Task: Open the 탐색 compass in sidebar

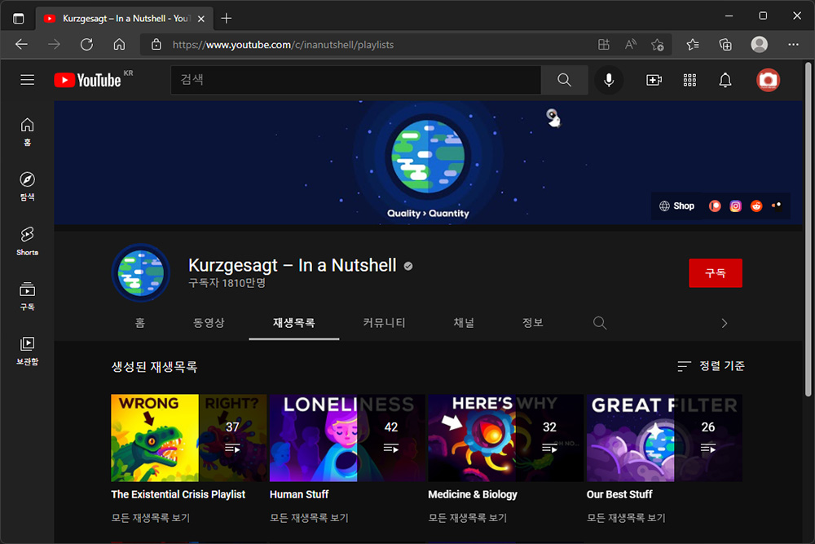Action: [x=27, y=186]
